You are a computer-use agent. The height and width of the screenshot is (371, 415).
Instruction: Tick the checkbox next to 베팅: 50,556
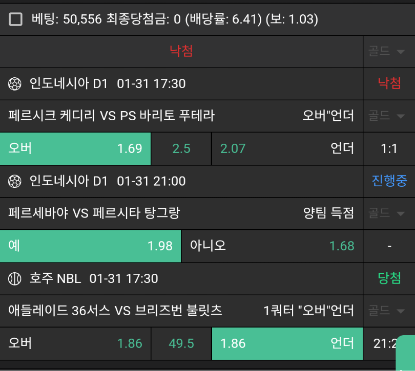click(x=16, y=19)
